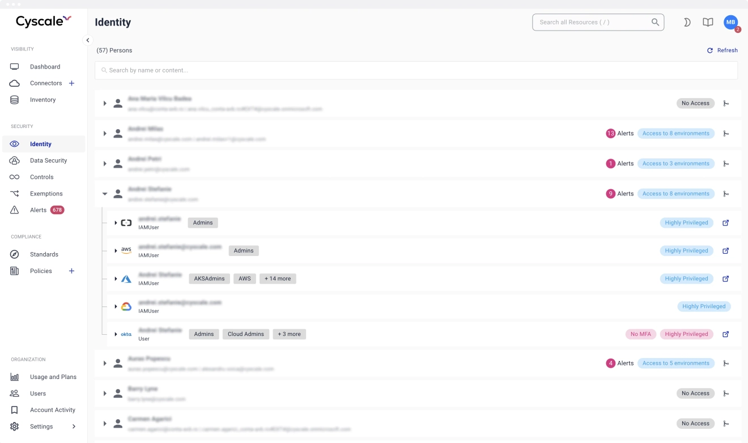The image size is (748, 443).
Task: Add a new policy with the plus icon
Action: pos(72,271)
